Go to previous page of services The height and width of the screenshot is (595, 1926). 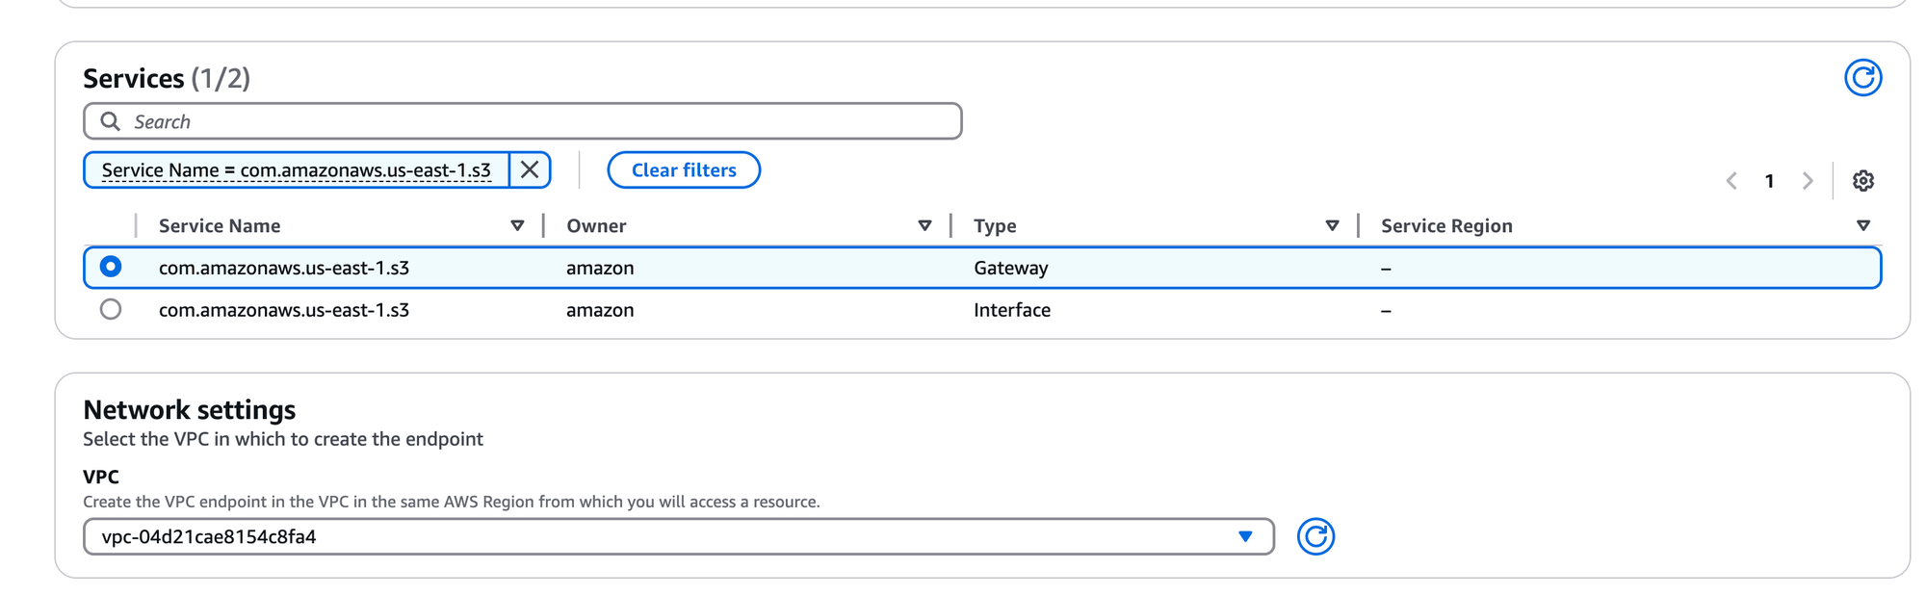pyautogui.click(x=1731, y=181)
